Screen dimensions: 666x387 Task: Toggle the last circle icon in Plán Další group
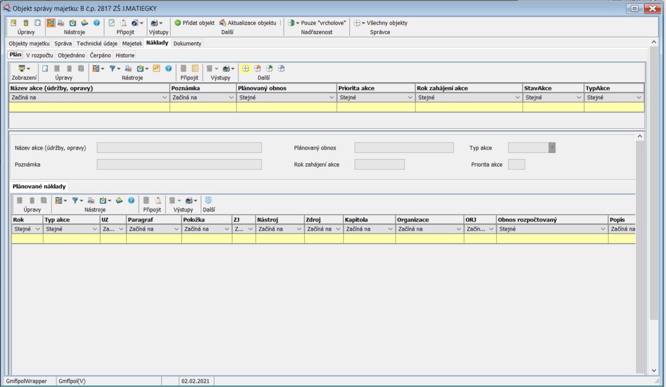[281, 69]
